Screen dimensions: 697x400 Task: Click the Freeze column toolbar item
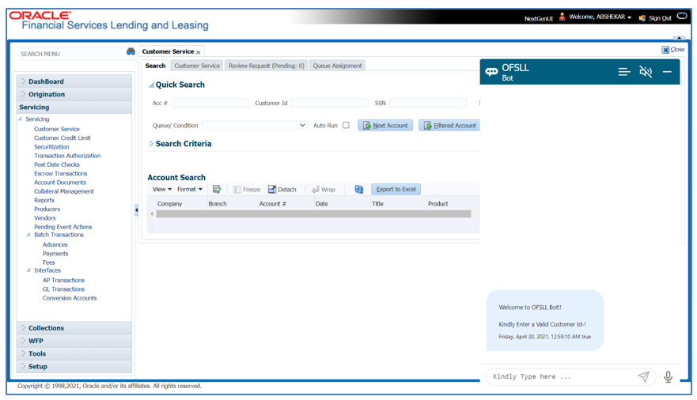tap(247, 190)
